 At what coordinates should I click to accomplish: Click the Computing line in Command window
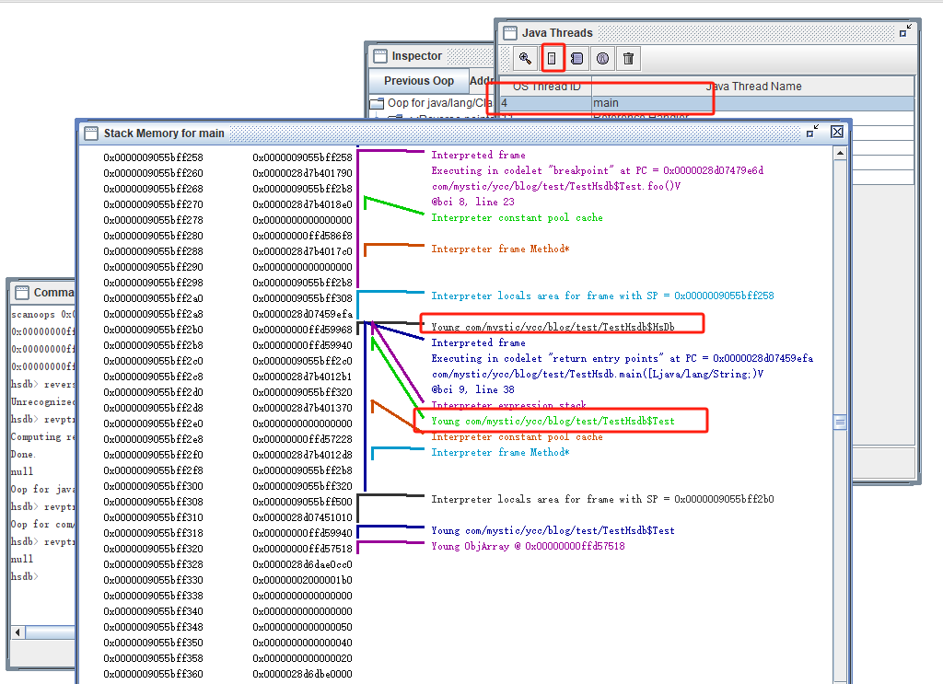42,436
